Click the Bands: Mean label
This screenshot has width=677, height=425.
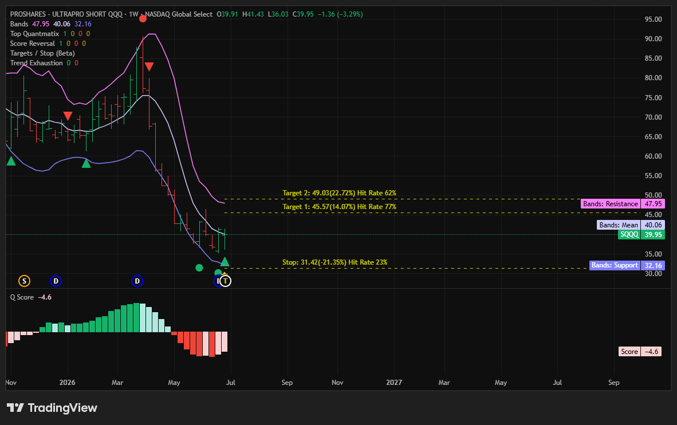click(618, 225)
